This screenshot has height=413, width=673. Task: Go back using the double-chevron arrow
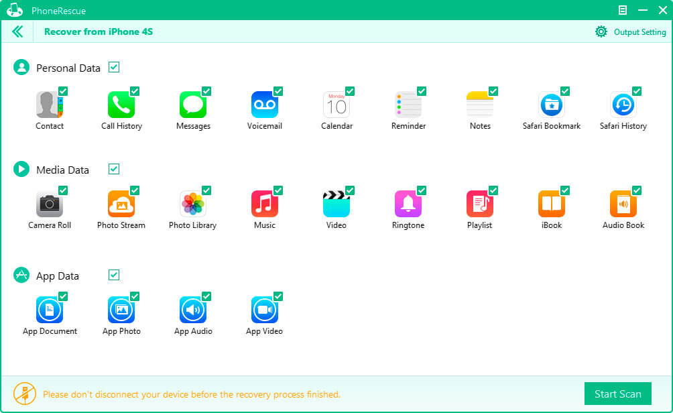click(x=17, y=32)
